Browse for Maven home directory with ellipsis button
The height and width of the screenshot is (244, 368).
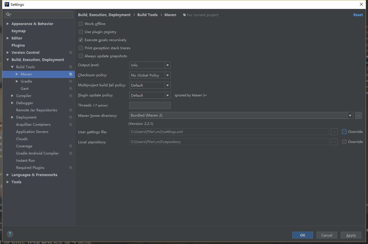coord(358,115)
